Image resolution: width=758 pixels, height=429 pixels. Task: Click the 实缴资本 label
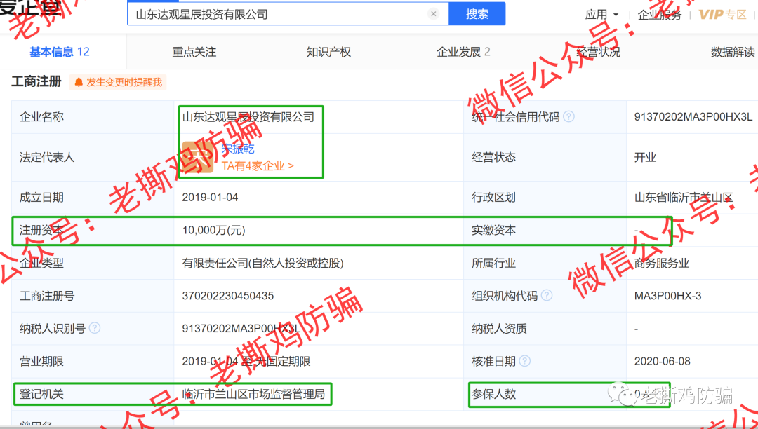pos(493,230)
